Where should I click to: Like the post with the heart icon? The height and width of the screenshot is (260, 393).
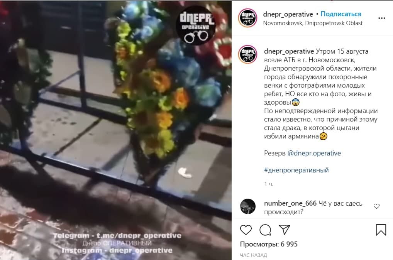tap(246, 230)
